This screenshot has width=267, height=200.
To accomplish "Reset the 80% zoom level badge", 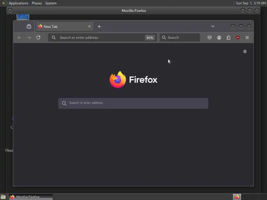I will [150, 38].
